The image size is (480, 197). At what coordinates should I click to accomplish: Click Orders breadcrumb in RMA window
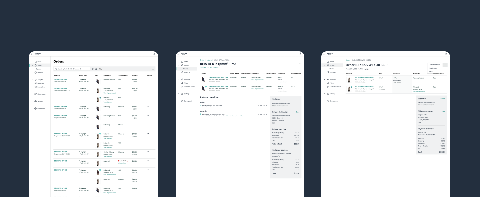point(202,60)
